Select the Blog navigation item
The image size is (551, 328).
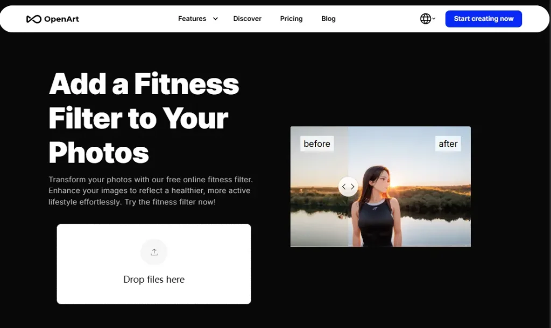[328, 18]
